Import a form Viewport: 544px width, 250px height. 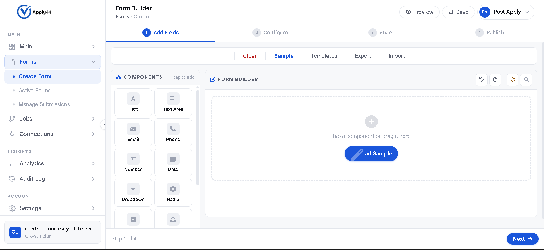(x=397, y=56)
